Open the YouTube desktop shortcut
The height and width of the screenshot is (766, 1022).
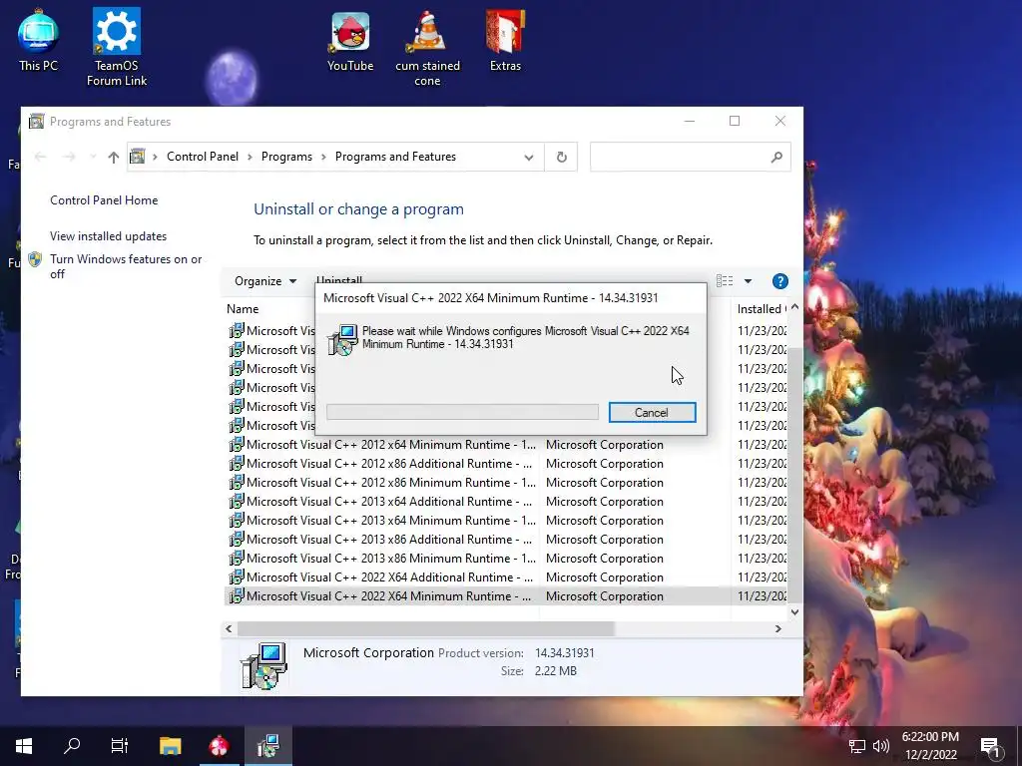click(350, 40)
